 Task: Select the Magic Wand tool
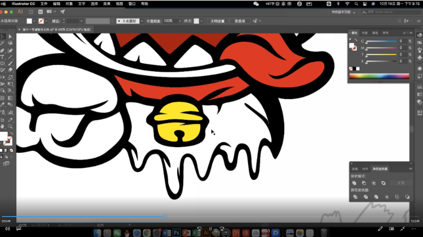pyautogui.click(x=3, y=43)
